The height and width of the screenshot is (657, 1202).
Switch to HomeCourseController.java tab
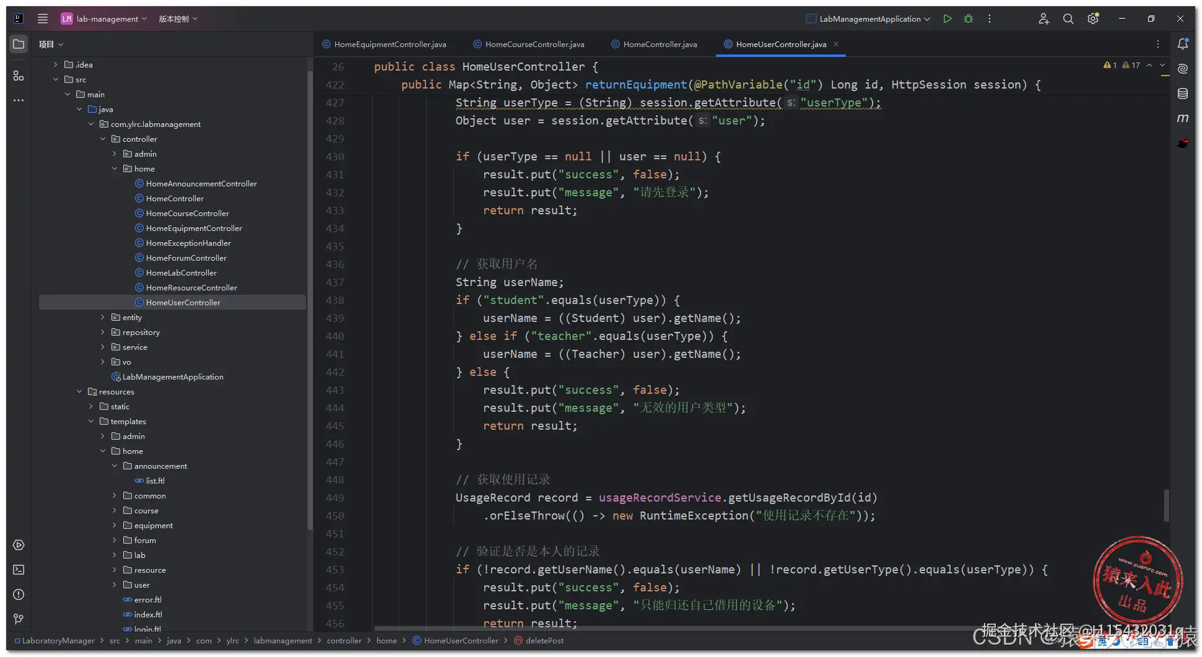(528, 44)
